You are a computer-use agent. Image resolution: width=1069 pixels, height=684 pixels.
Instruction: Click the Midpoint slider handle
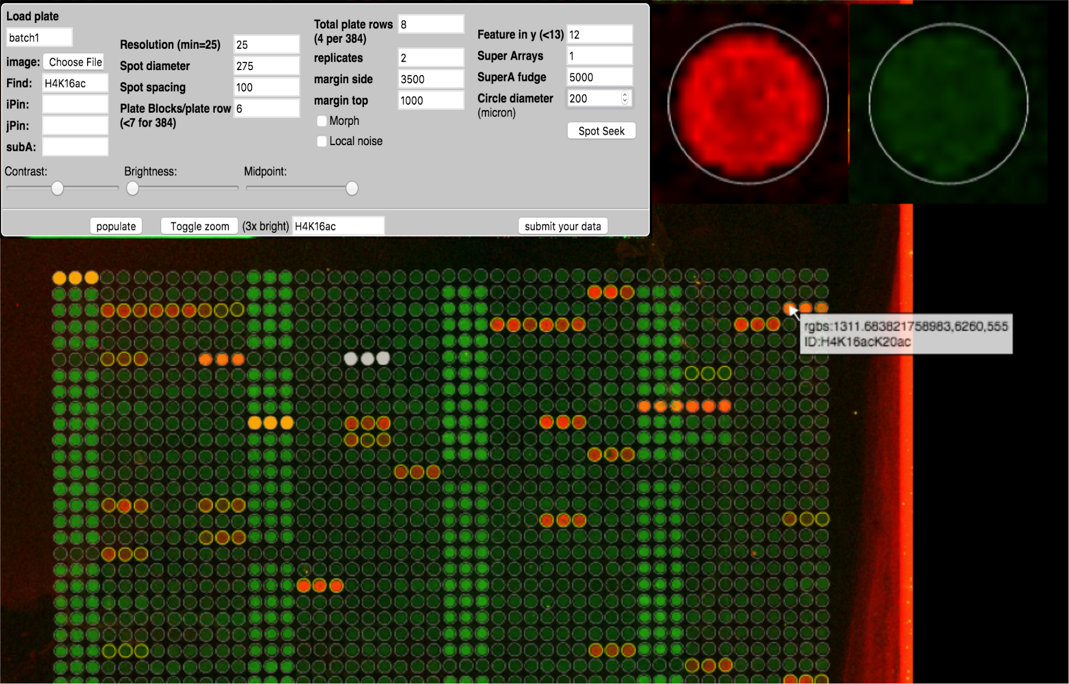(x=352, y=188)
